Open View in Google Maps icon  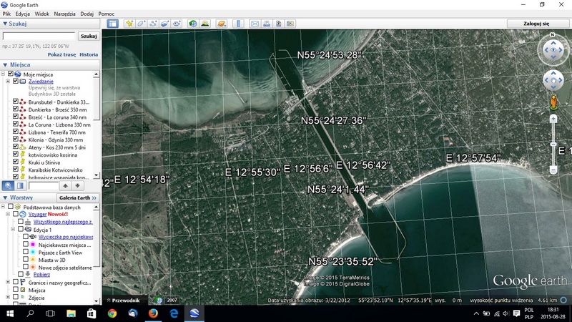(290, 24)
